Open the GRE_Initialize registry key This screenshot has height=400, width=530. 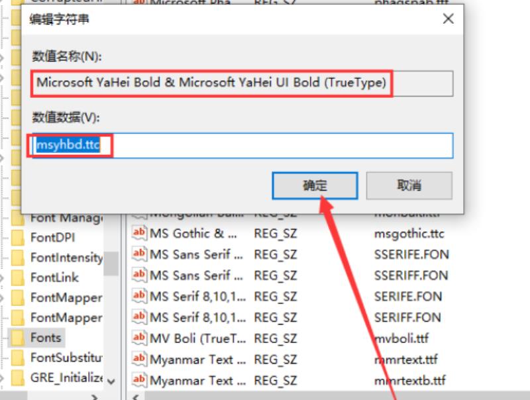click(67, 377)
